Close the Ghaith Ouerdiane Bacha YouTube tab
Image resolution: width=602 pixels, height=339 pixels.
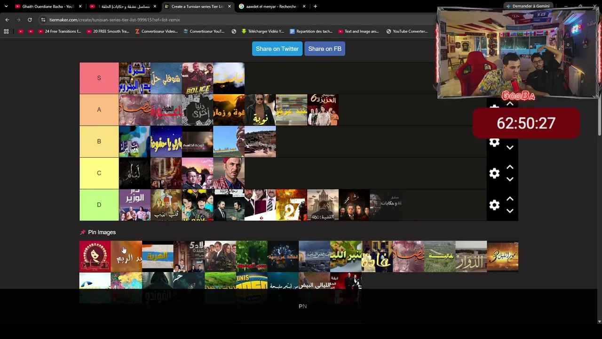[80, 7]
